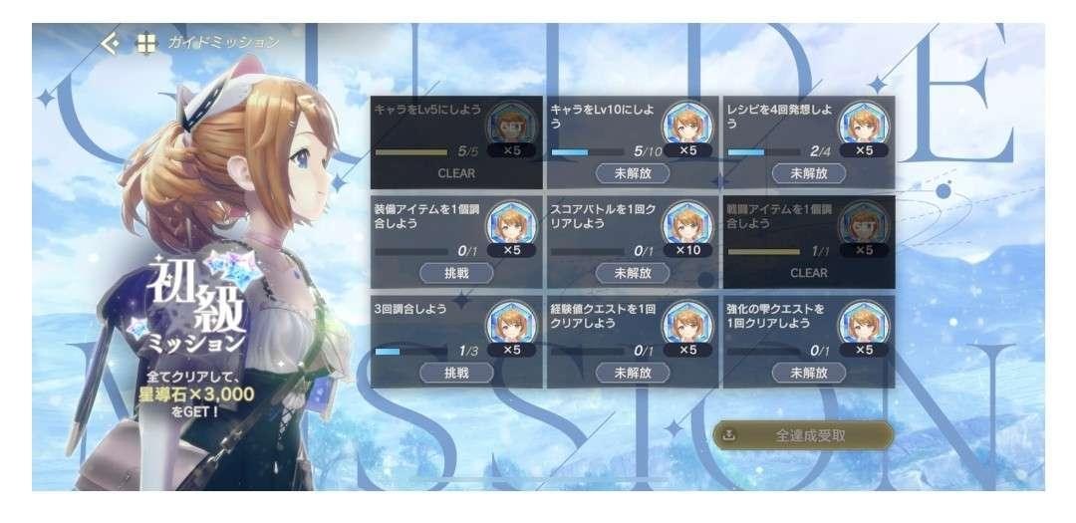The height and width of the screenshot is (523, 1076).
Task: Click 未解放 button under スコアバトル mission
Action: tap(633, 273)
